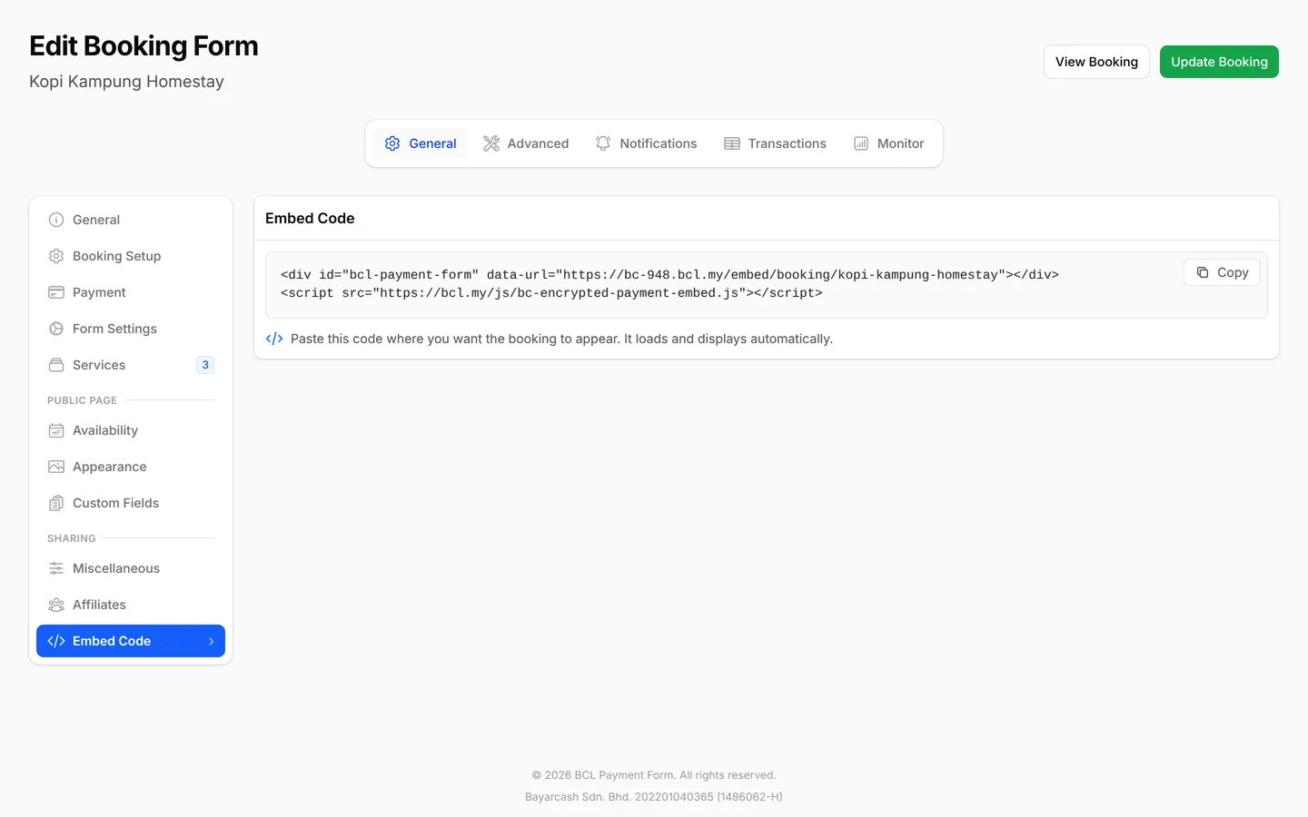
Task: Click the tools icon beside Advanced
Action: point(491,143)
